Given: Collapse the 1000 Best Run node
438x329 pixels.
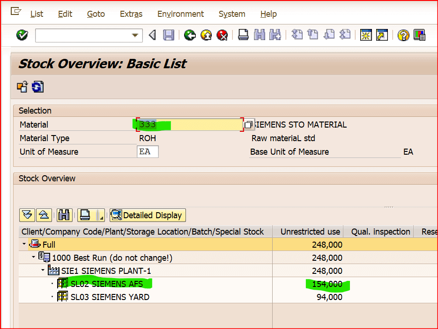Looking at the screenshot, I should (34, 257).
